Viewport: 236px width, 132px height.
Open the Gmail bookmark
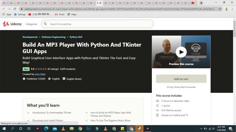pos(60,14)
